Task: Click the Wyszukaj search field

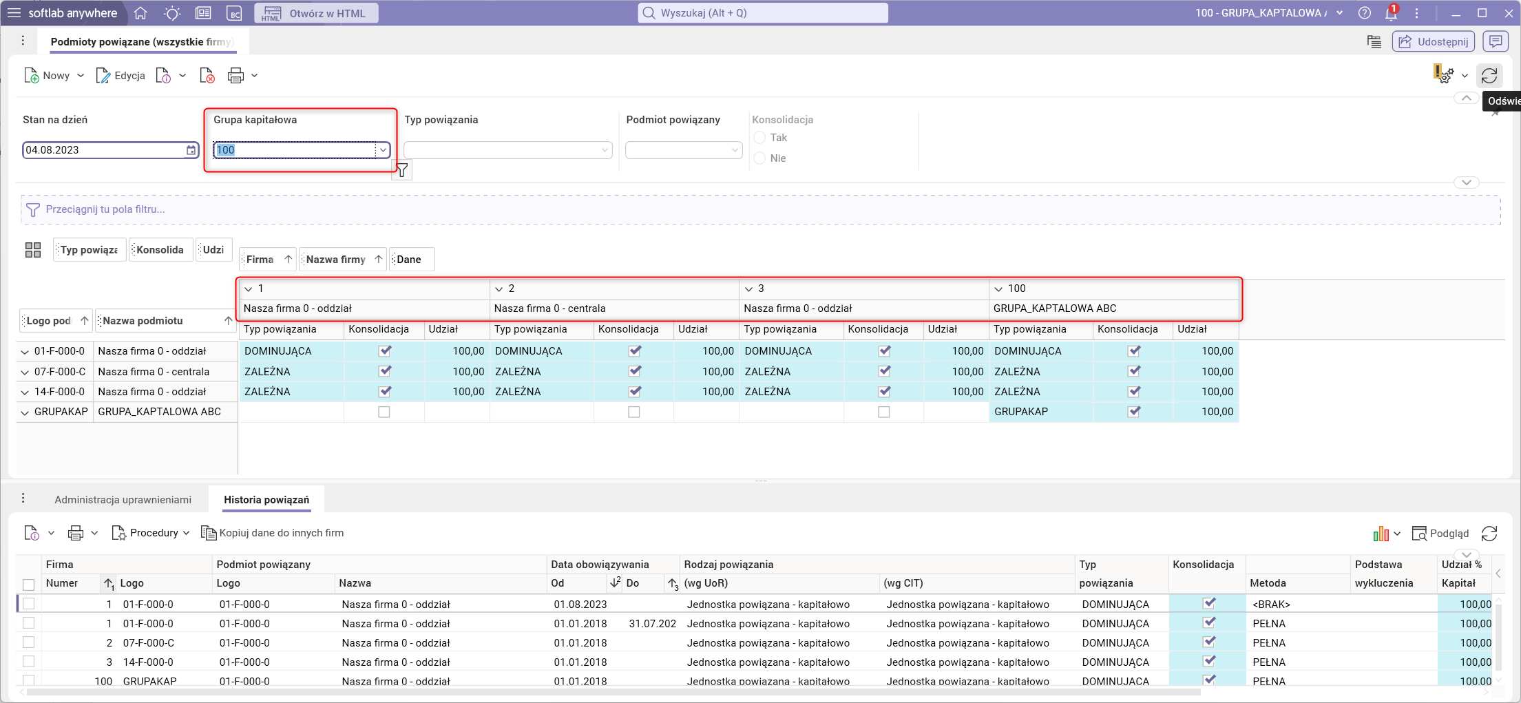Action: click(x=763, y=13)
